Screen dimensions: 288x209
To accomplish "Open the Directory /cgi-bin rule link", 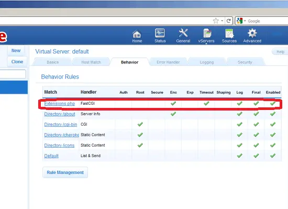I will (x=61, y=125).
